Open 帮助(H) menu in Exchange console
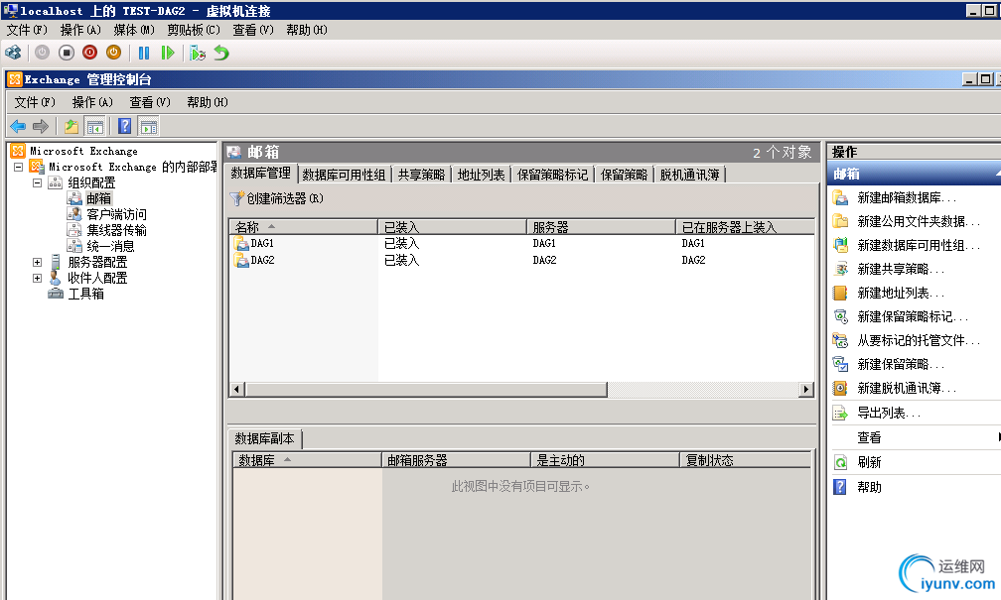 pyautogui.click(x=208, y=102)
